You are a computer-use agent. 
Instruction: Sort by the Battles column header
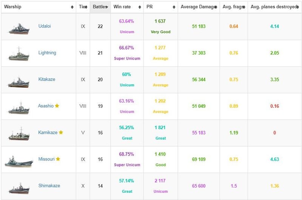point(100,7)
